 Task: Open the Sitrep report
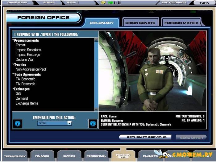click(49, 2)
